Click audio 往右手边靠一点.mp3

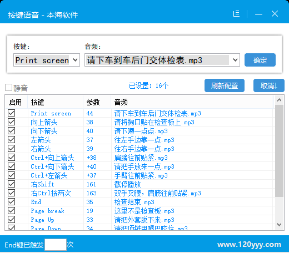[x=144, y=149]
